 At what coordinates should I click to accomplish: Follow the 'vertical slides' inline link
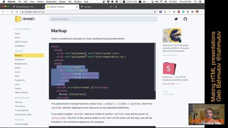[x=58, y=118]
